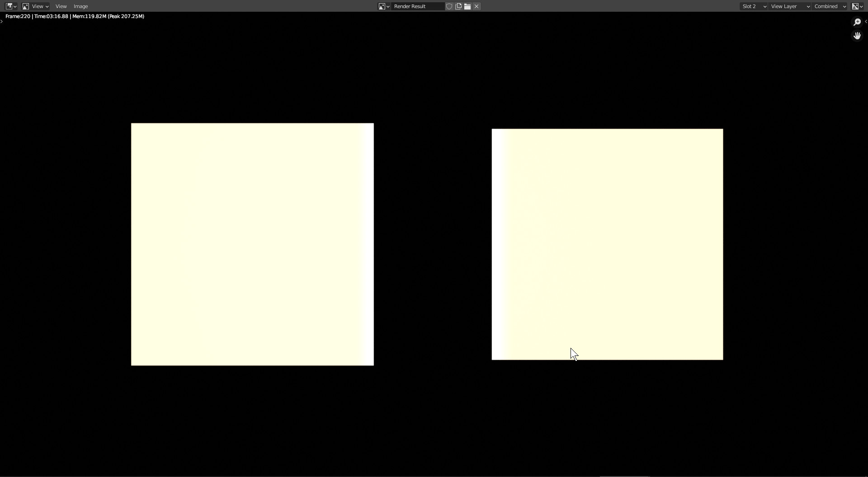Open the View menu in header
Screen dimensions: 868x477
[x=61, y=6]
